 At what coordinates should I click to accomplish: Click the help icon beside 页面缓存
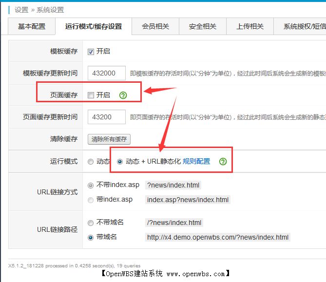(123, 95)
